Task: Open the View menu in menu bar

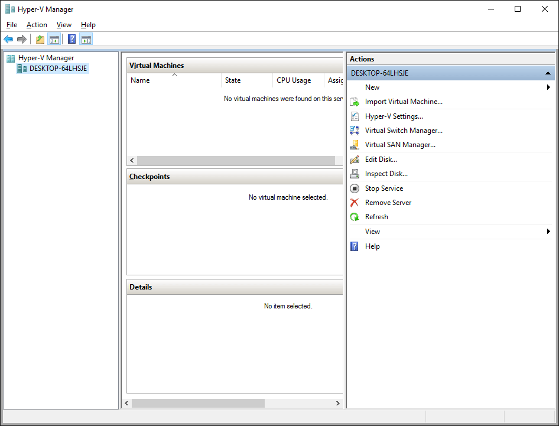Action: tap(64, 25)
